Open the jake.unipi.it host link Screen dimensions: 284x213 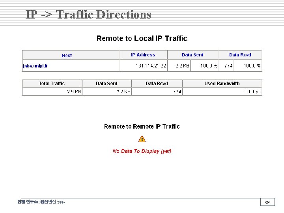35,66
